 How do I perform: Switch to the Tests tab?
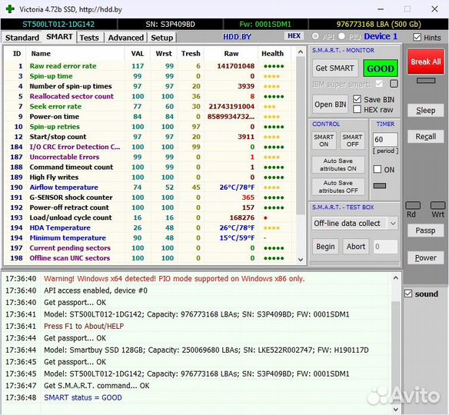[89, 38]
